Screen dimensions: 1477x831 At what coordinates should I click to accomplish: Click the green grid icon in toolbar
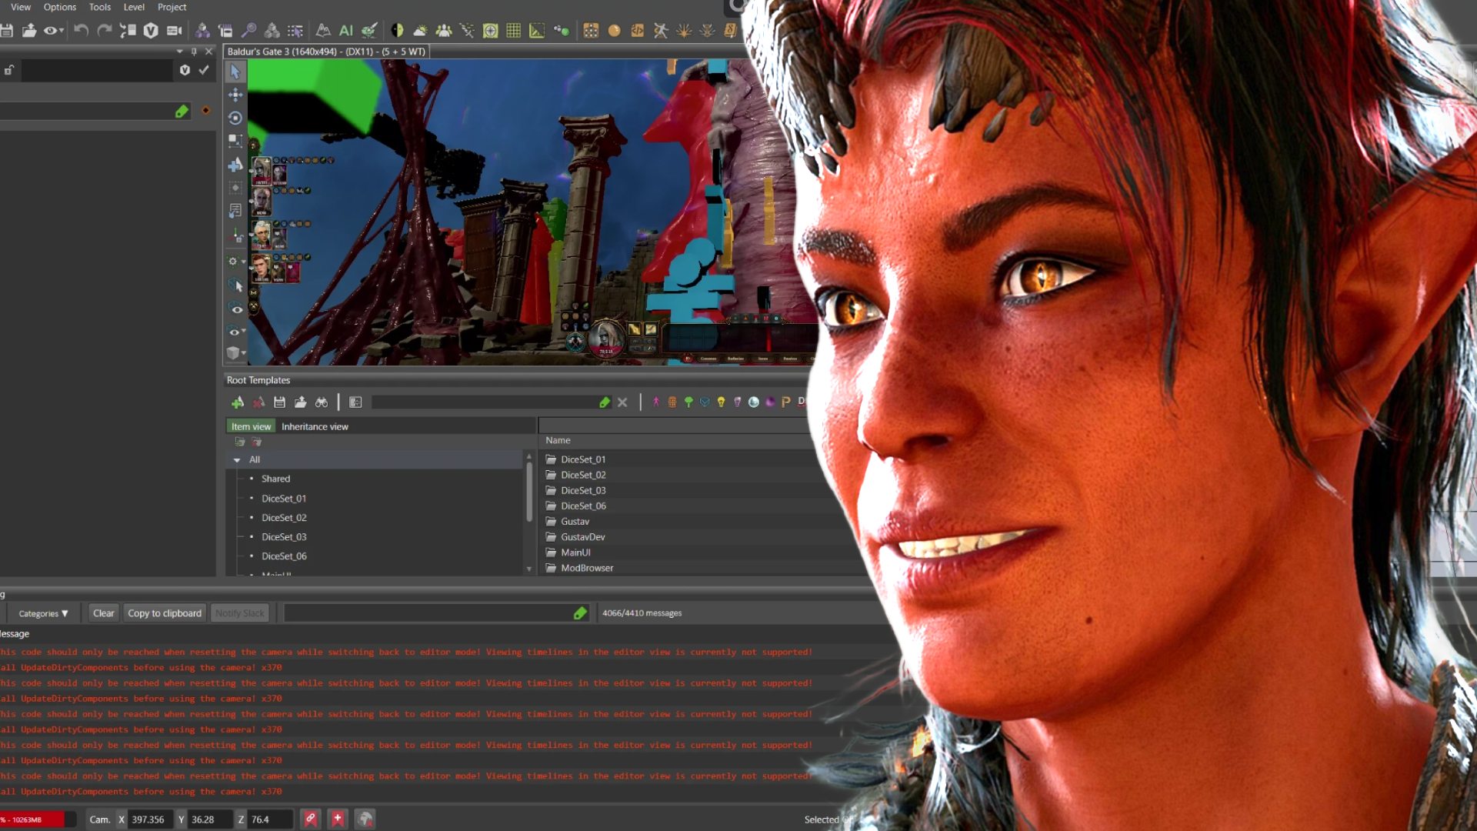[x=513, y=31]
